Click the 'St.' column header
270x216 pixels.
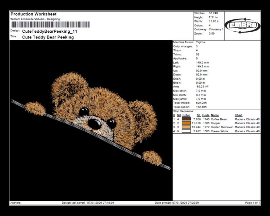pyautogui.click(x=199, y=115)
